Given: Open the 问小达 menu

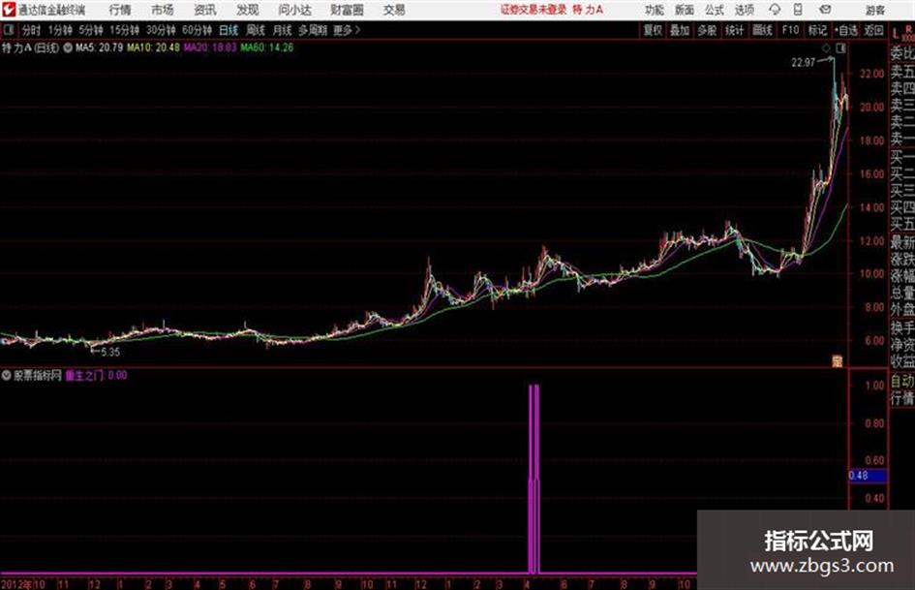Looking at the screenshot, I should pyautogui.click(x=294, y=10).
